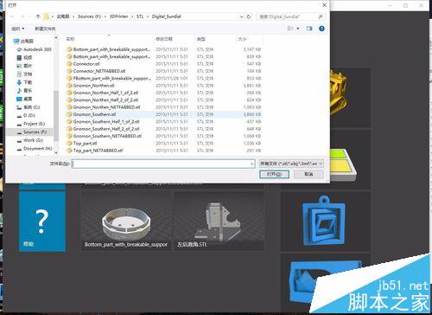The width and height of the screenshot is (432, 315).
Task: Open the Bottom_part_with_breakable_suppor model thumbnail
Action: 127,222
